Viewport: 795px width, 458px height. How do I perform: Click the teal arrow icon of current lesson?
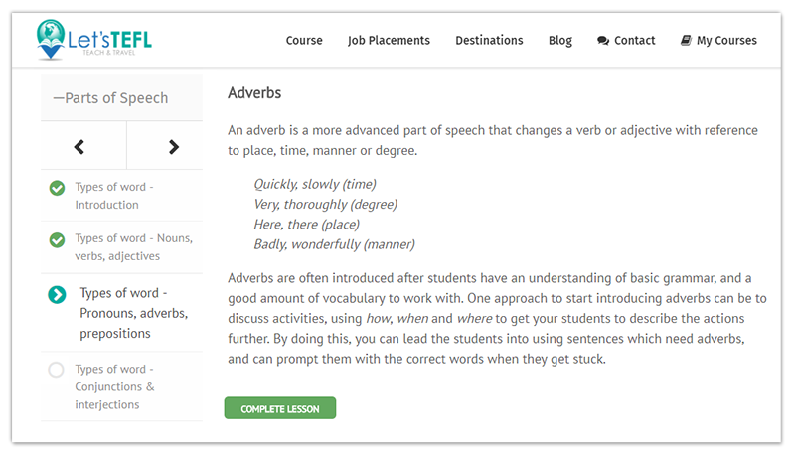pos(57,294)
